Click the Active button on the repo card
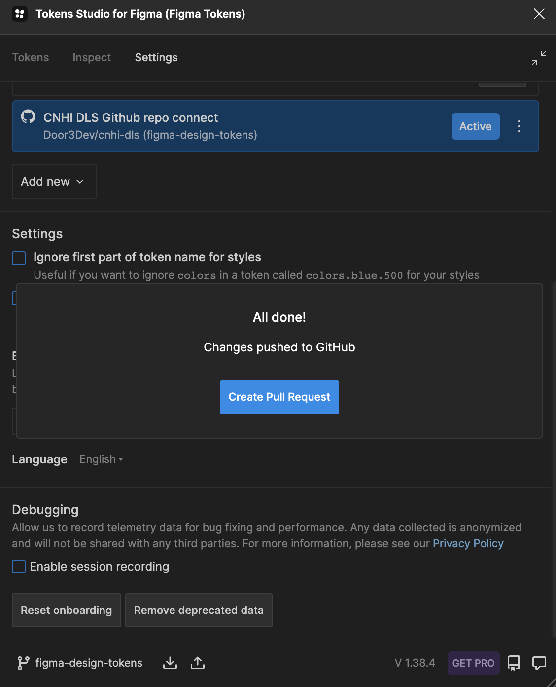 point(476,126)
